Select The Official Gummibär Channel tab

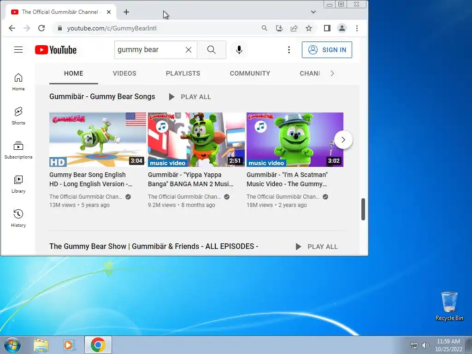pos(60,12)
